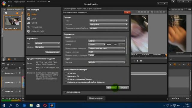192x108 pixels.
Task: Click Windows Start button
Action: pos(4,105)
